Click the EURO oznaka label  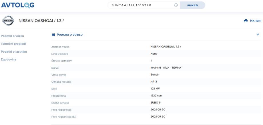point(60,103)
